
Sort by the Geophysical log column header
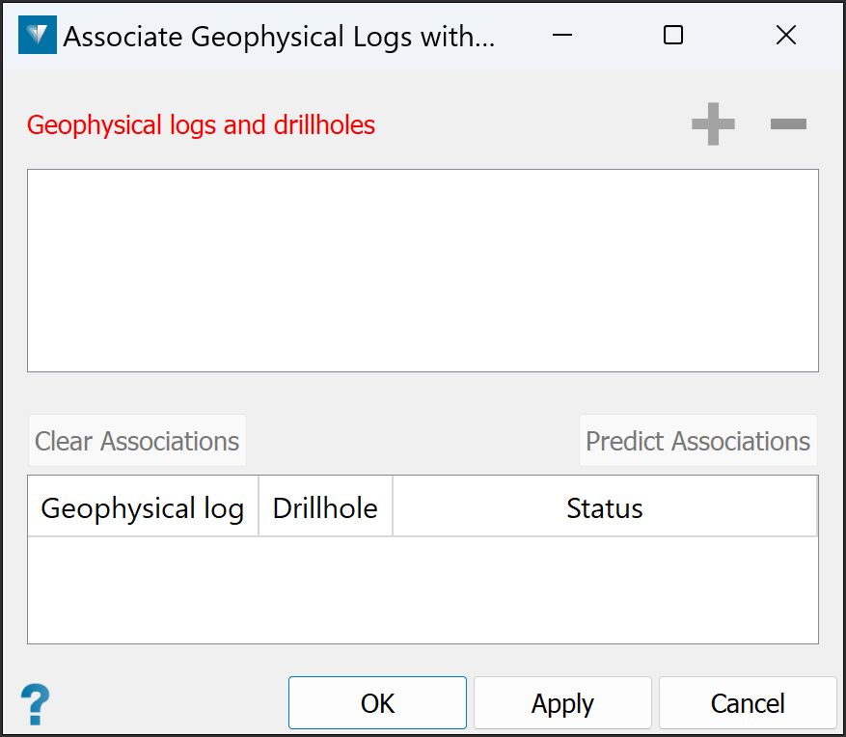coord(143,507)
